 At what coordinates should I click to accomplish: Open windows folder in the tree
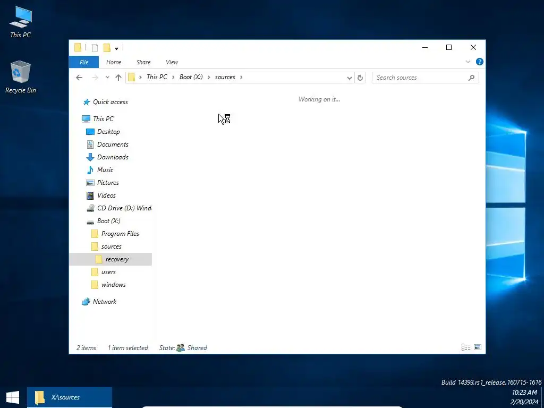coord(114,285)
